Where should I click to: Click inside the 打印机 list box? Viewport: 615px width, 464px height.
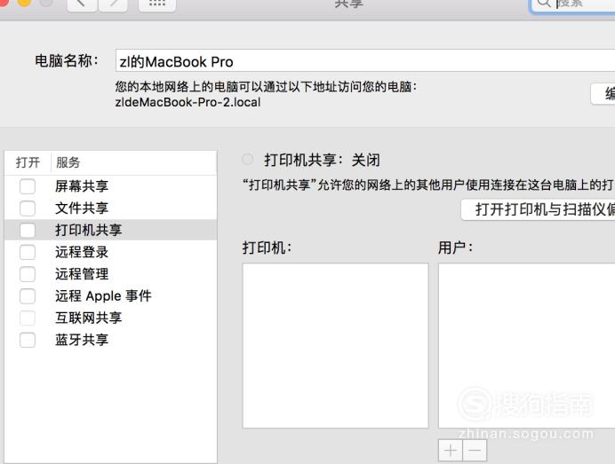coord(335,346)
